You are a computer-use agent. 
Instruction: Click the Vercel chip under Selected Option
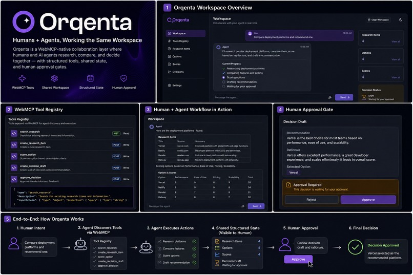(294, 173)
